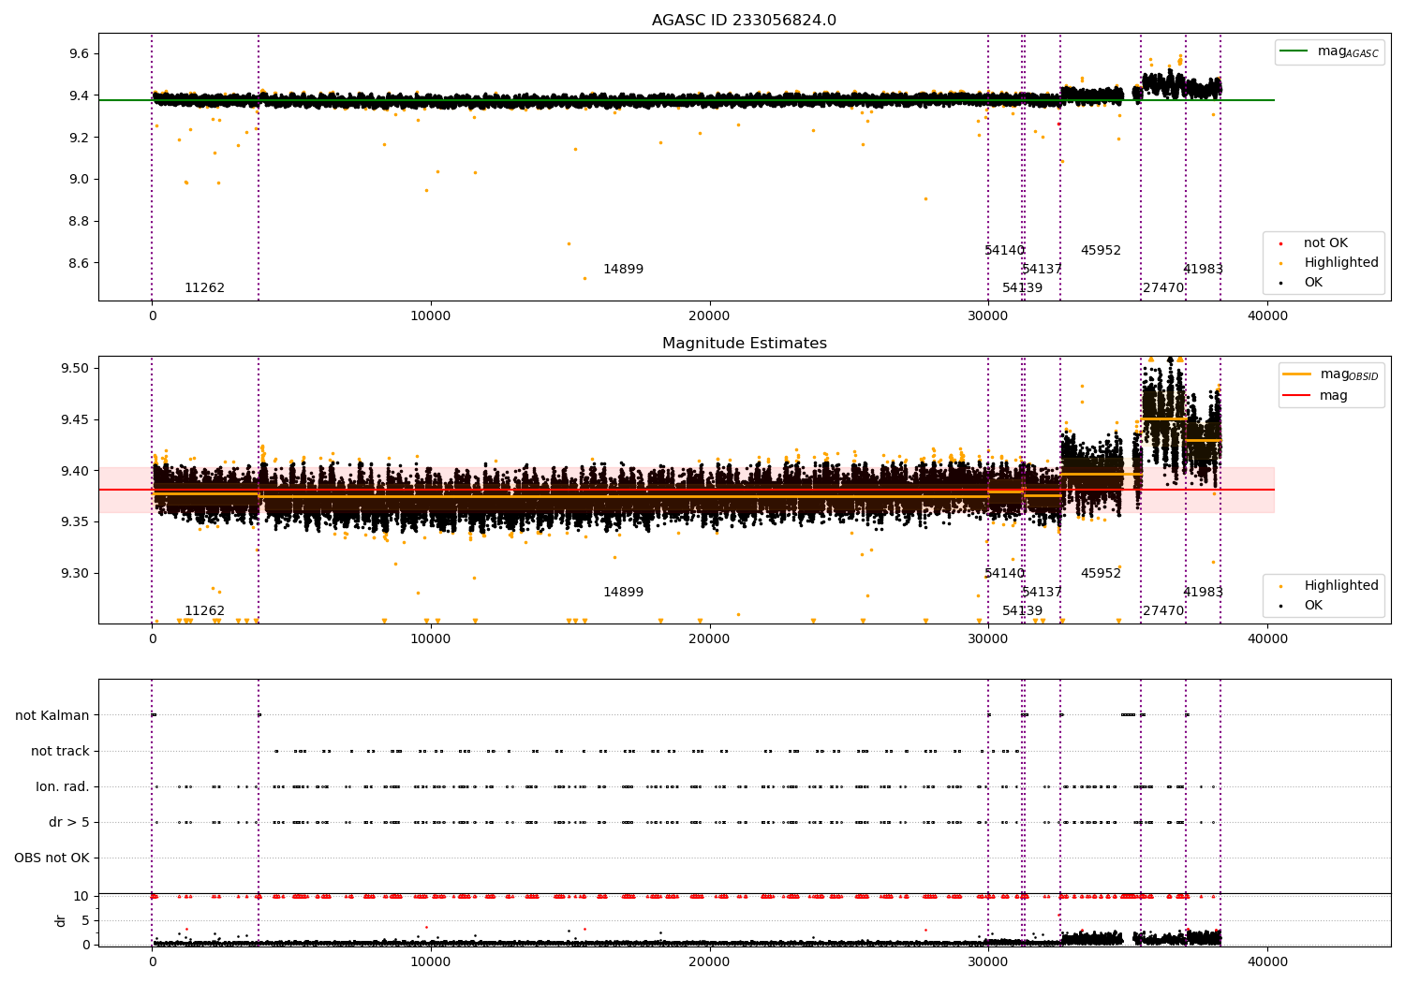This screenshot has width=1405, height=983.
Task: Click the title AGASC ID 233056824.0
Action: (x=744, y=20)
